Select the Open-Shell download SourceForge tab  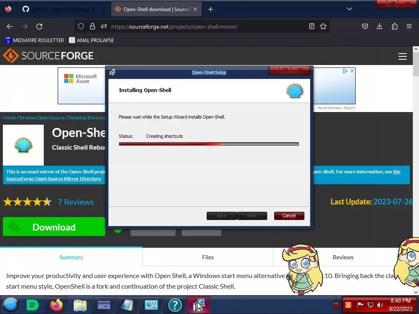click(x=156, y=9)
